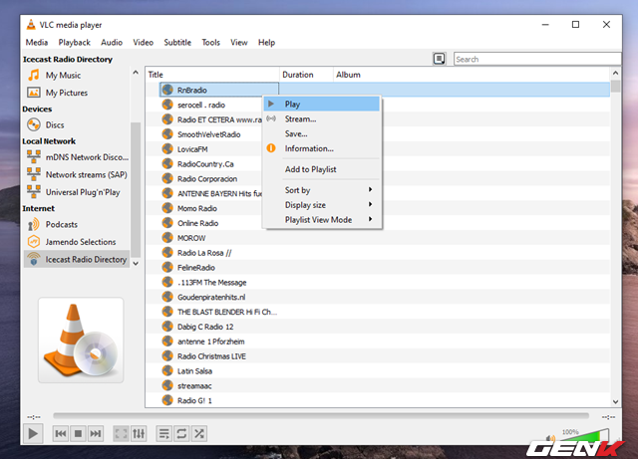The image size is (638, 459).
Task: Open the View menu
Action: [239, 42]
